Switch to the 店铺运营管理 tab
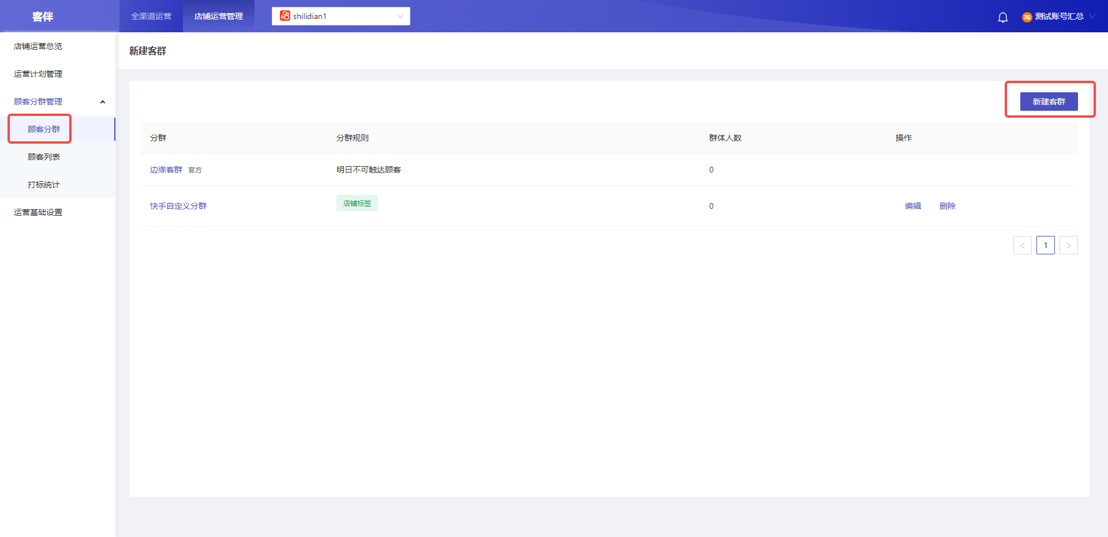 [219, 16]
